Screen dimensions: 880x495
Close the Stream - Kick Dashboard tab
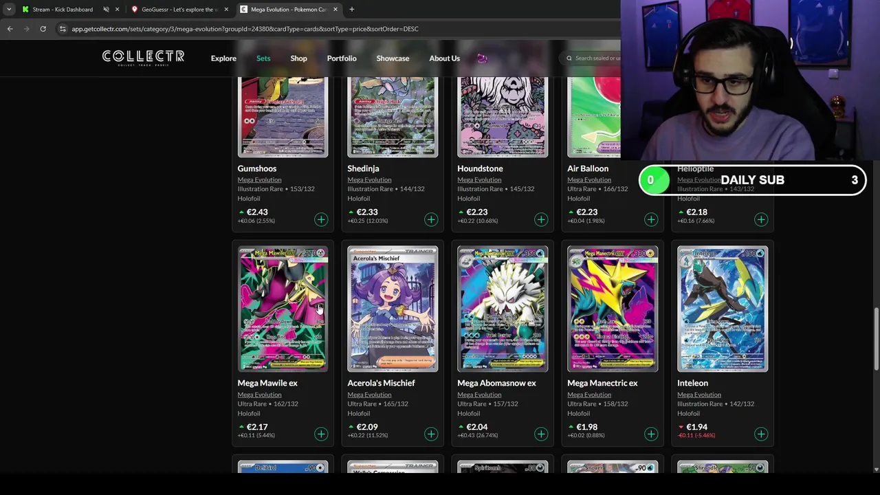click(x=118, y=10)
